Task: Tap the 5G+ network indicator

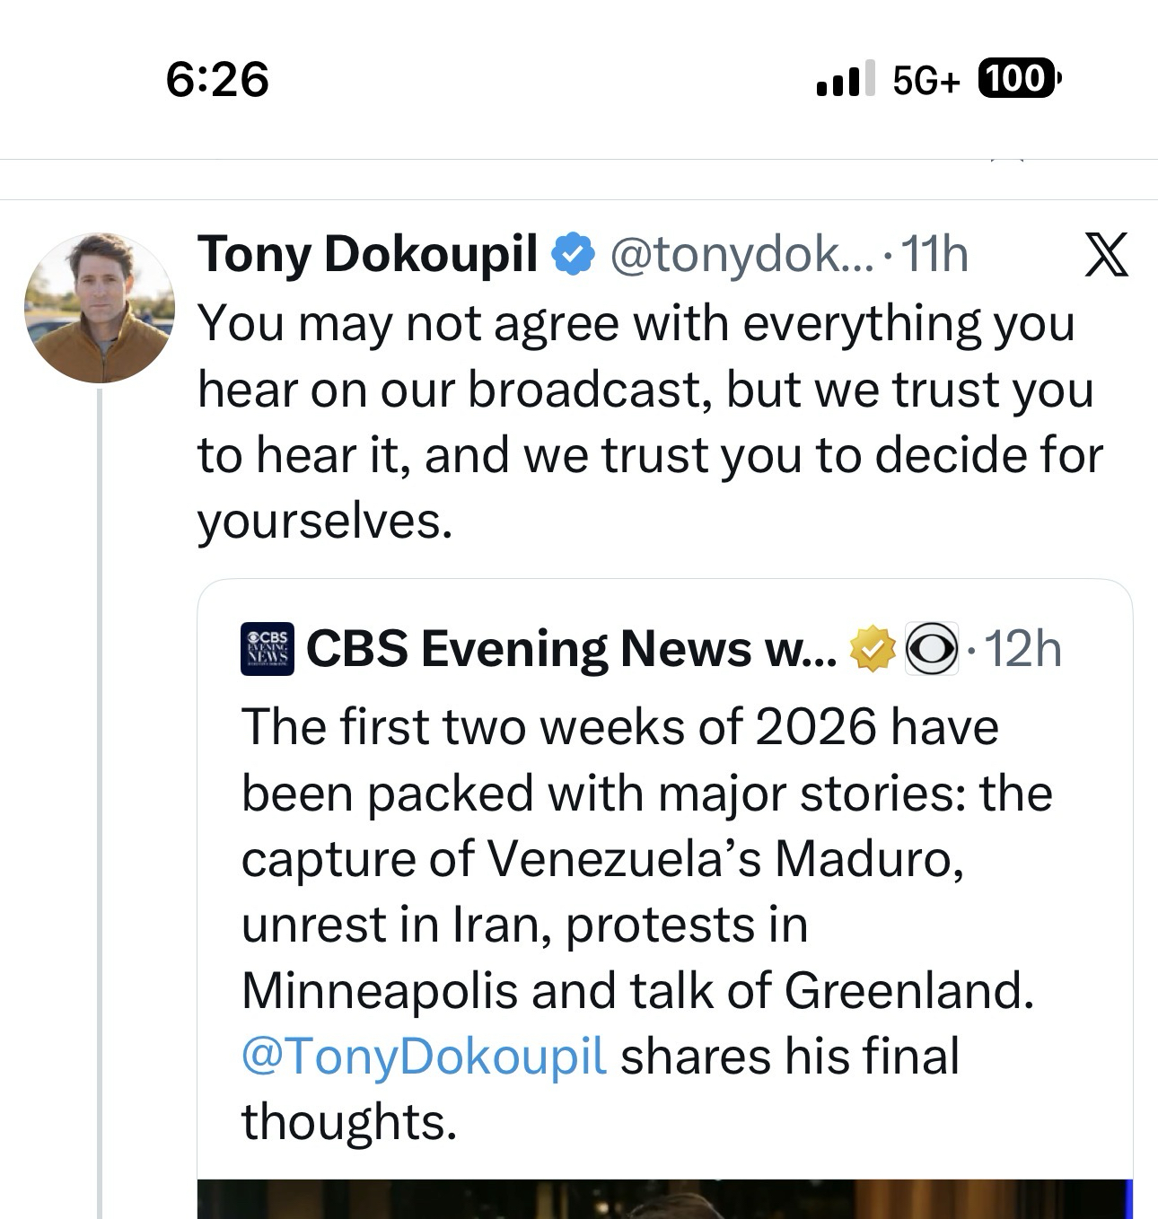Action: [926, 81]
